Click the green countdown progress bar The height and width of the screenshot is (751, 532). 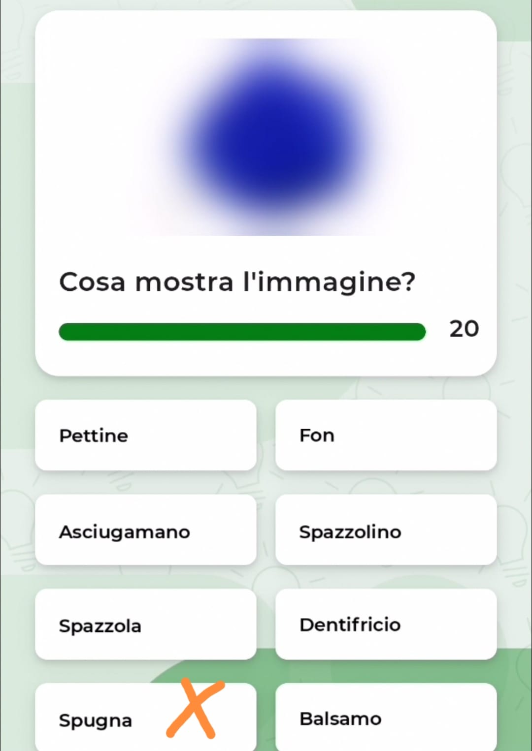(241, 332)
